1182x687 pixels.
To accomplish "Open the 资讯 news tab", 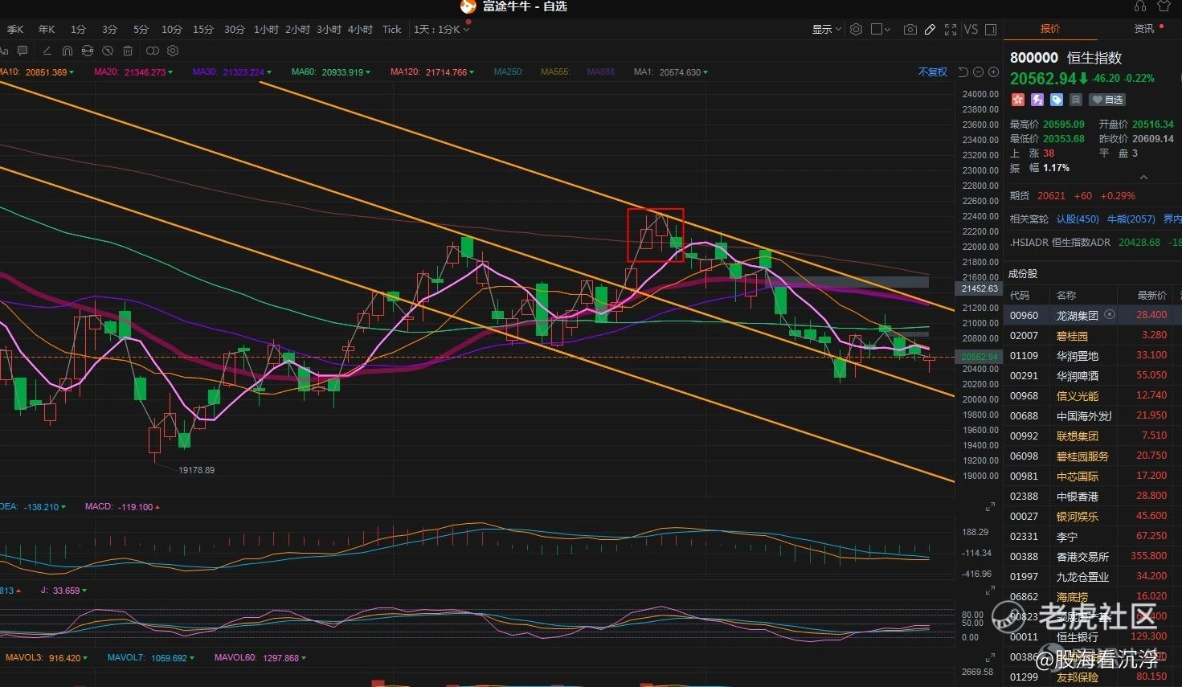I will [1143, 29].
